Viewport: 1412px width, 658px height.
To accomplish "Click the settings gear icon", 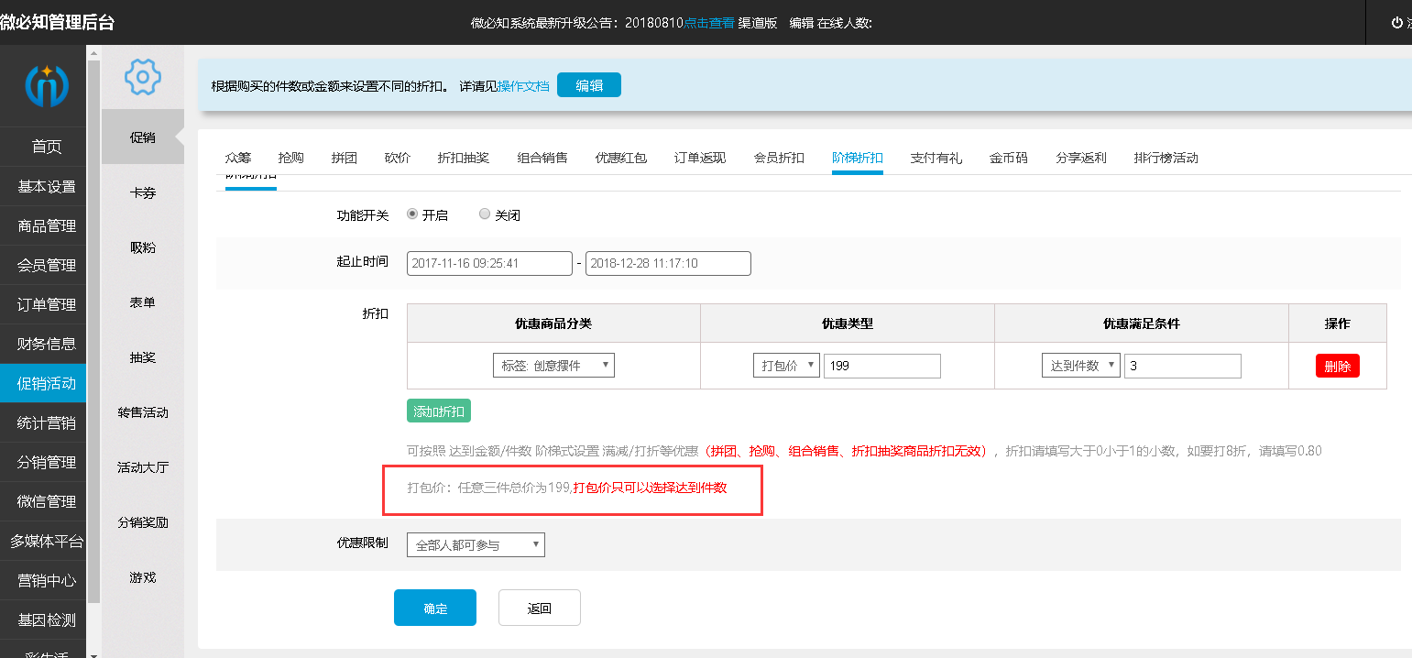I will (x=143, y=77).
